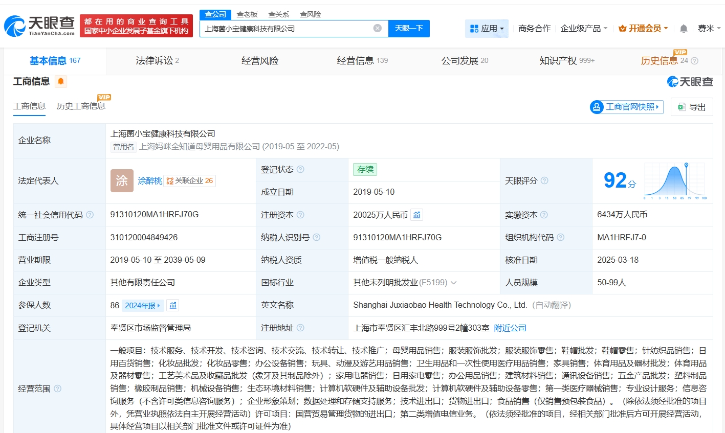Click the question mark beside 天眼评分
This screenshot has height=433, width=725.
pyautogui.click(x=544, y=180)
